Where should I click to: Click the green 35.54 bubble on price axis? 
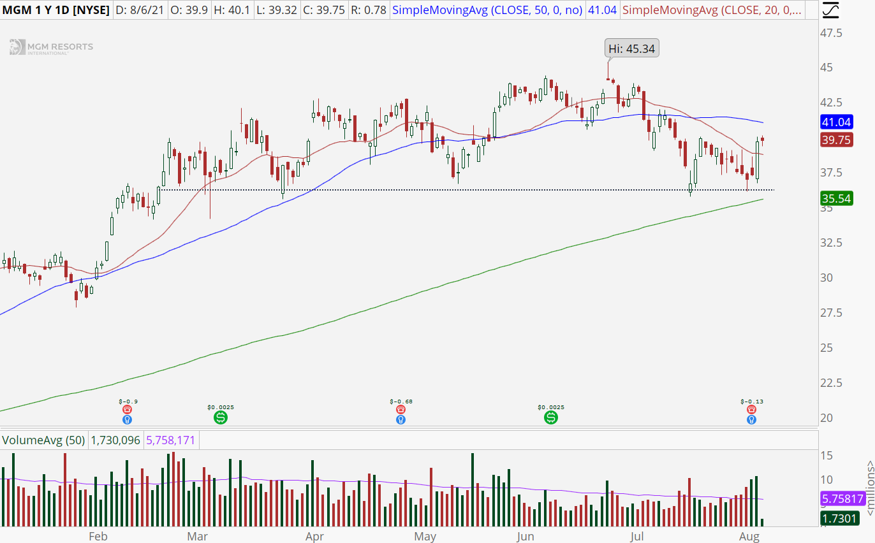click(837, 198)
